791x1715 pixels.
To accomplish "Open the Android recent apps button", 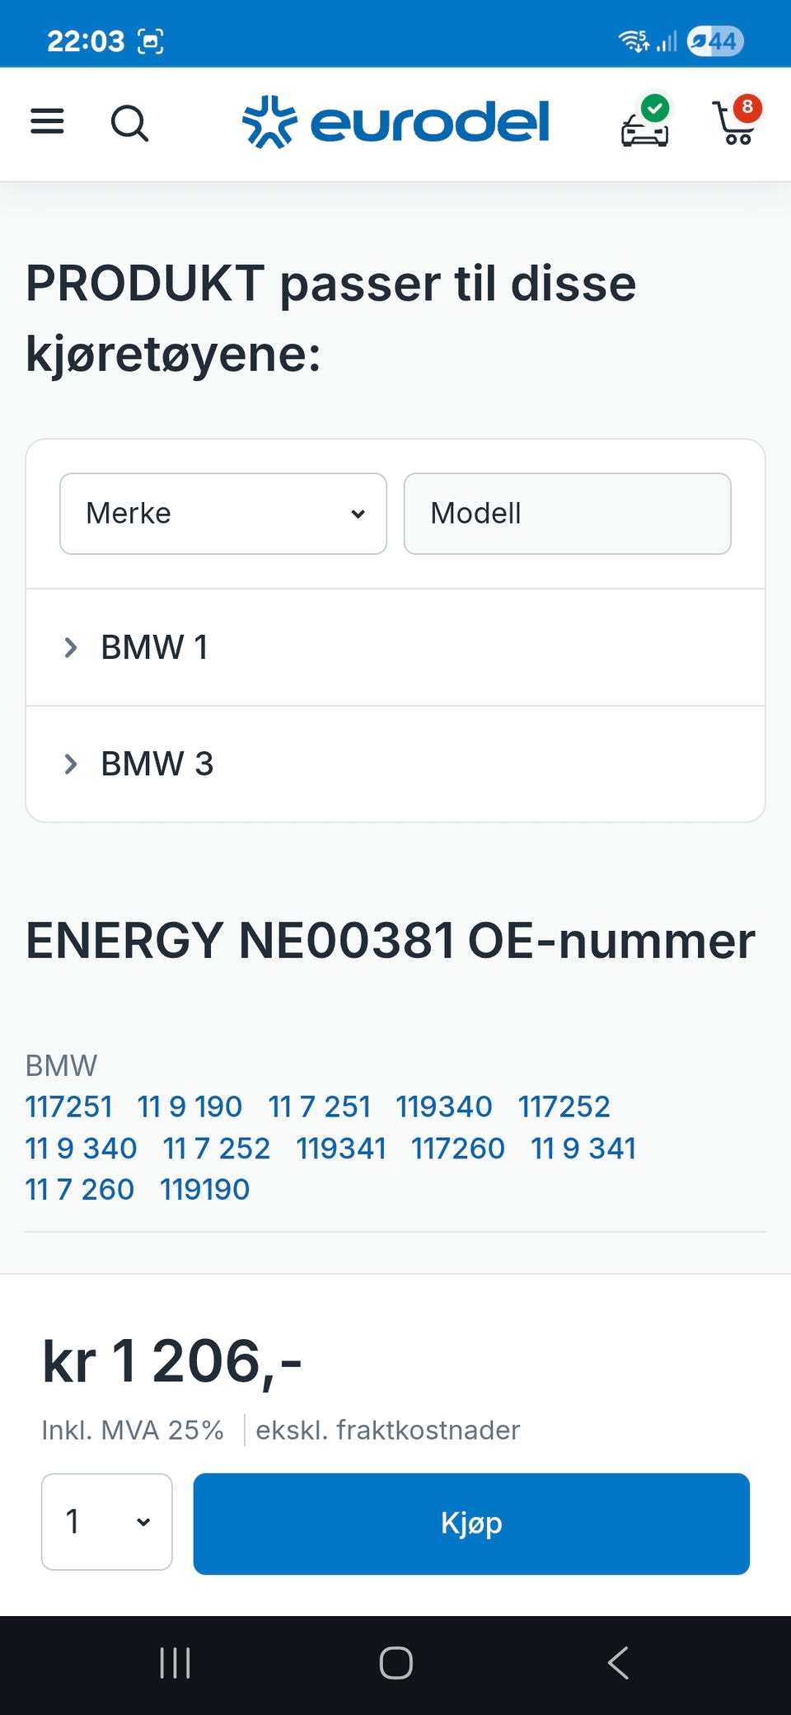I will 175,1662.
